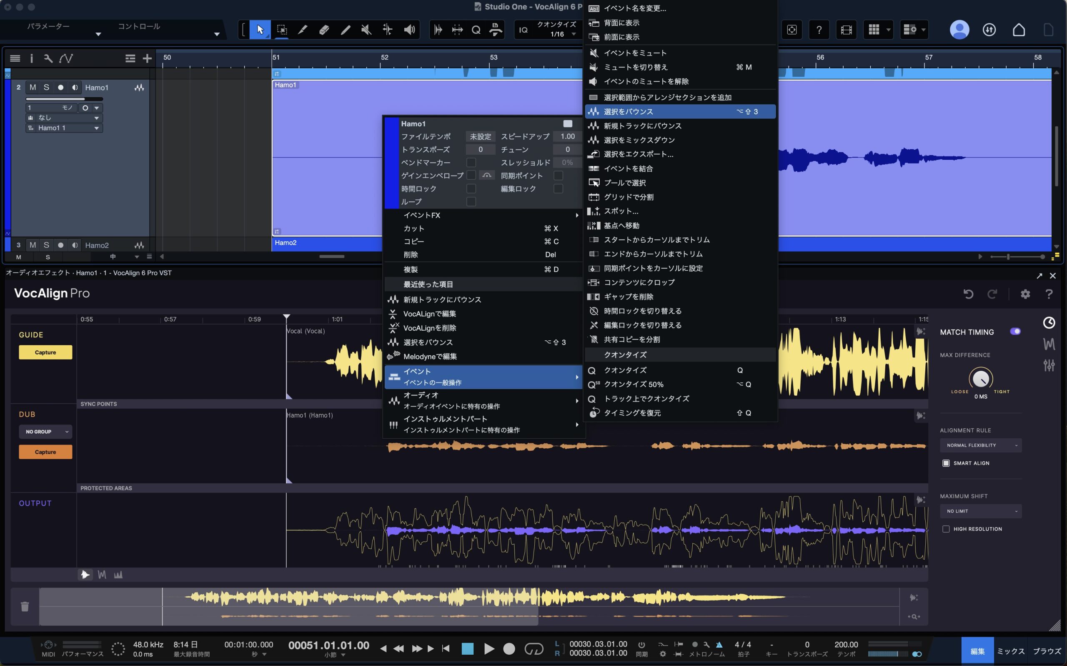Go to the Start page home icon
The width and height of the screenshot is (1067, 666).
tap(1019, 30)
